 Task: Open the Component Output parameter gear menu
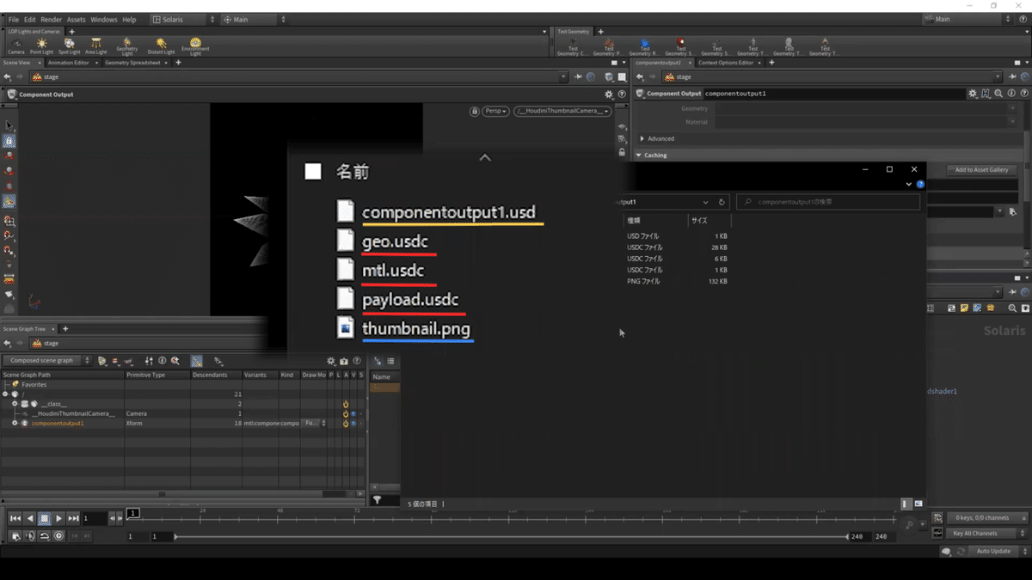[x=973, y=94]
